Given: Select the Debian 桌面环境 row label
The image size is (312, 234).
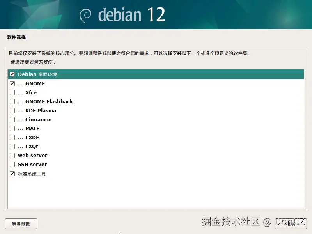Looking at the screenshot, I should point(37,74).
